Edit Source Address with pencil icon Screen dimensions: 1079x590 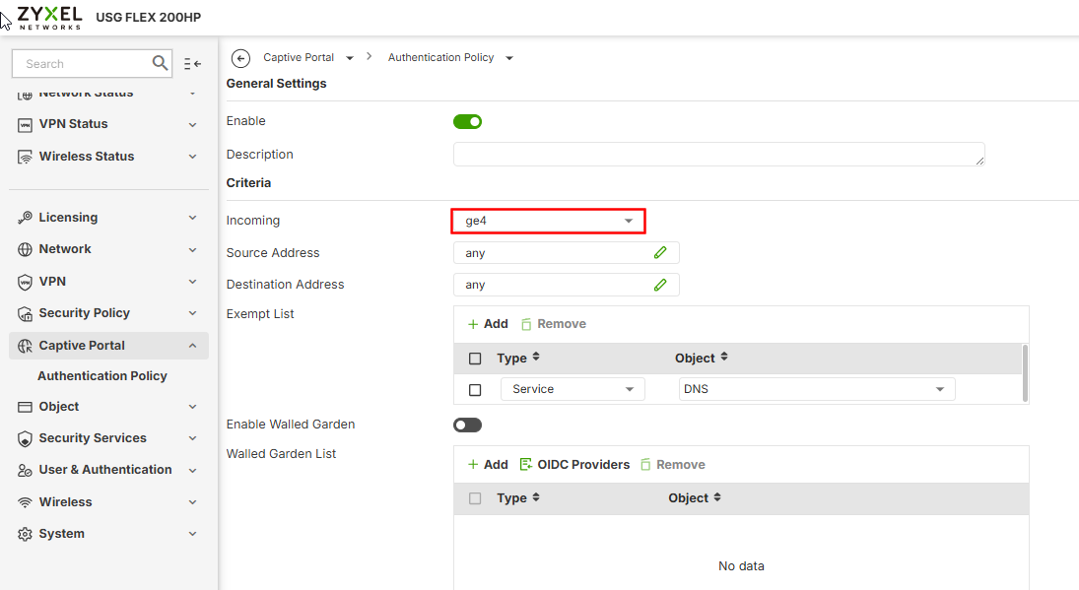pos(660,252)
